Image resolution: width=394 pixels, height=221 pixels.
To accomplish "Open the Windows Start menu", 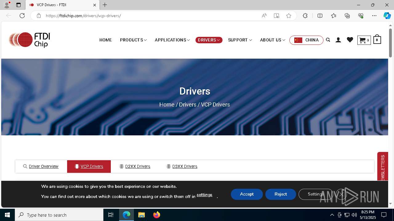I will click(7, 215).
